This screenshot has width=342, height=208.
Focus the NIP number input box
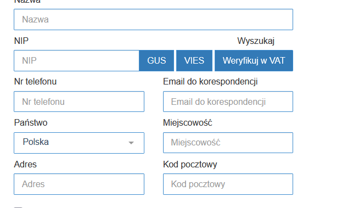point(76,60)
